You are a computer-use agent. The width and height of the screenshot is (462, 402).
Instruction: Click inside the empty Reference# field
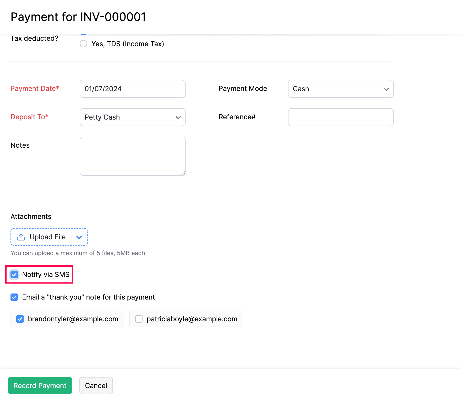coord(340,117)
